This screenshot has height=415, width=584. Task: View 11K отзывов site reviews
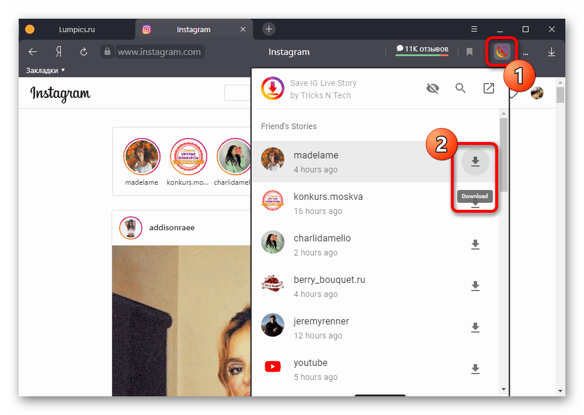click(x=422, y=49)
